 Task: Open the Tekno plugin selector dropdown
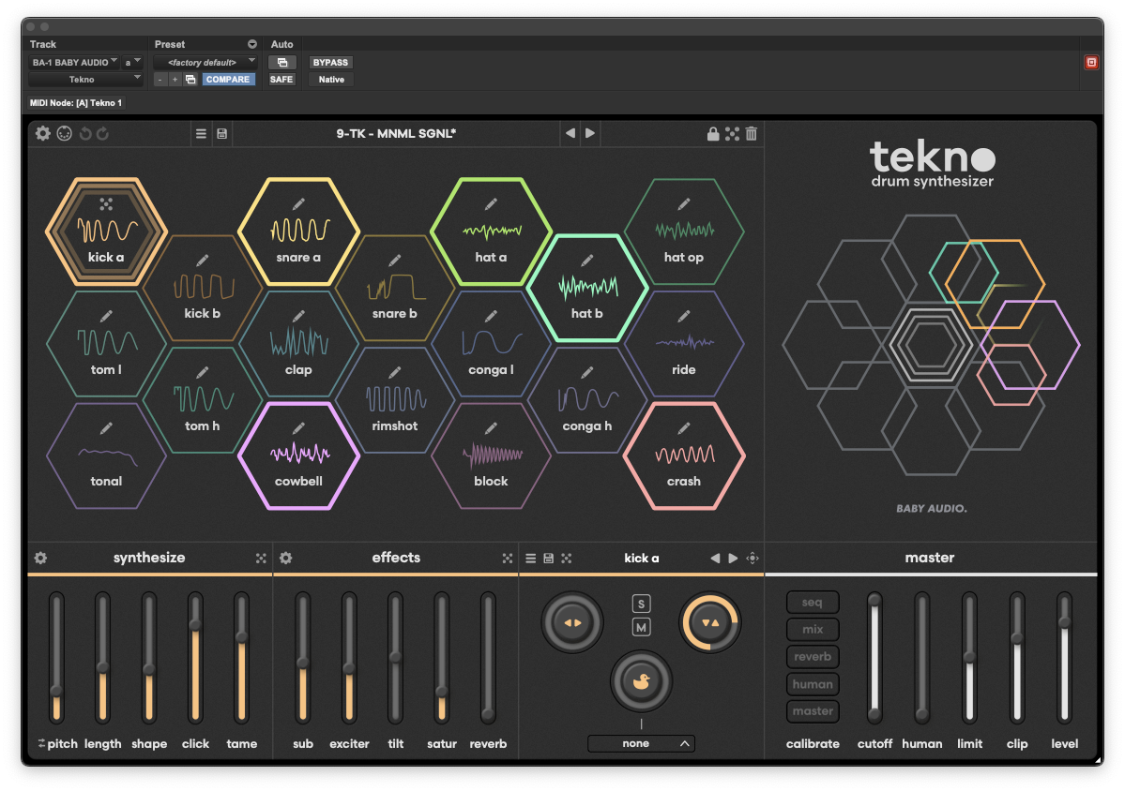click(85, 80)
